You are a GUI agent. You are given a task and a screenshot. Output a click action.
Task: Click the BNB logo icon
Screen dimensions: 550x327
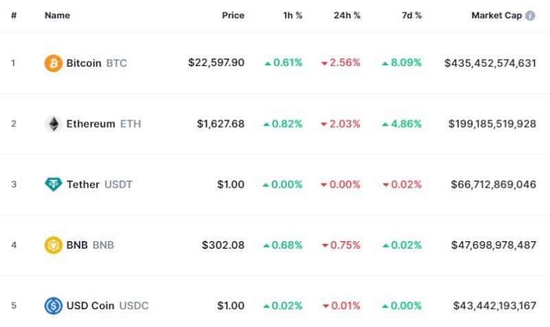(53, 245)
